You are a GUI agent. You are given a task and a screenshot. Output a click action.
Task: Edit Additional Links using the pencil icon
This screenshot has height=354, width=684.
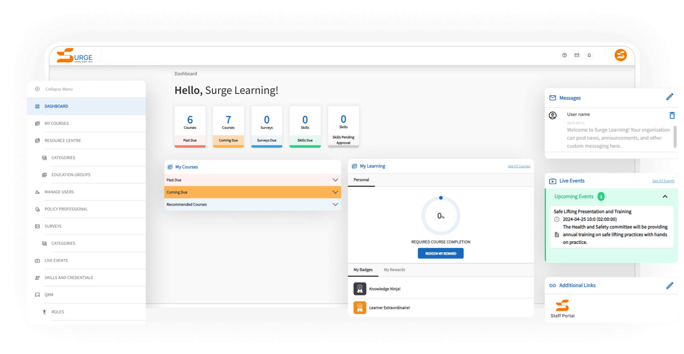(670, 285)
